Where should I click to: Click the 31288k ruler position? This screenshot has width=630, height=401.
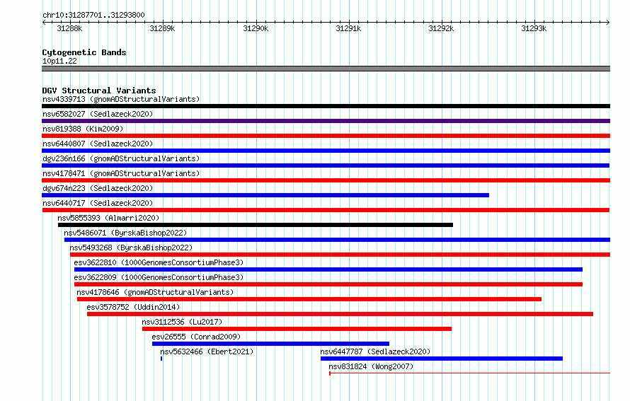69,28
